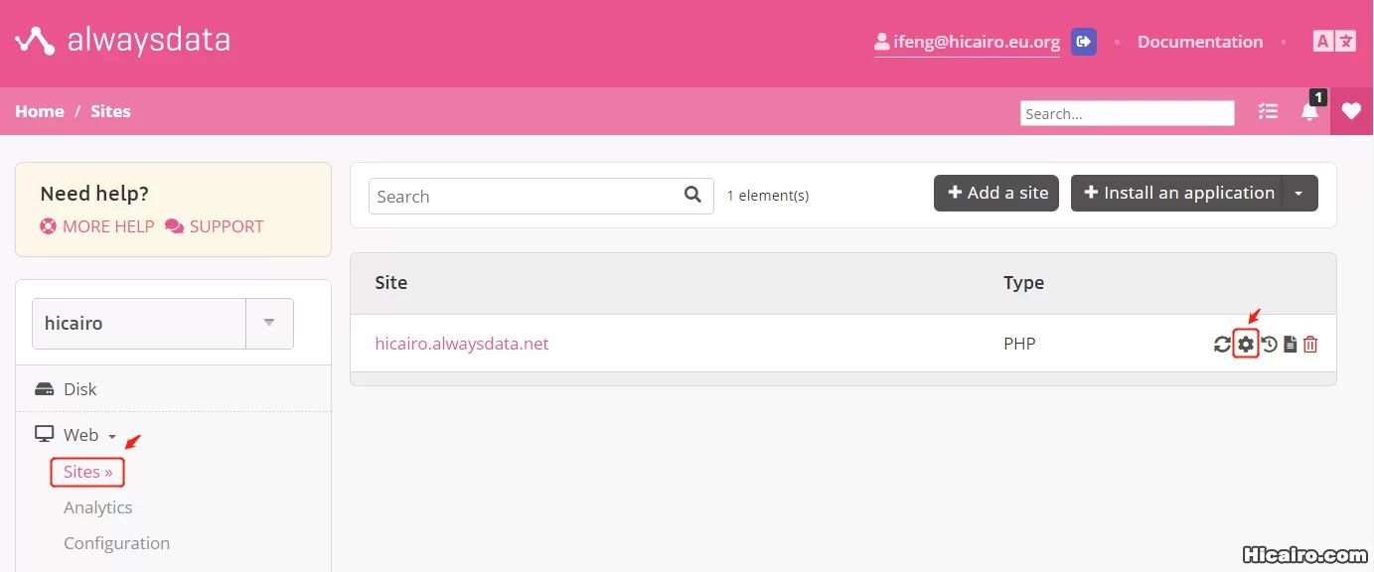The width and height of the screenshot is (1374, 572).
Task: Switch language with the translate icon
Action: pyautogui.click(x=1333, y=42)
